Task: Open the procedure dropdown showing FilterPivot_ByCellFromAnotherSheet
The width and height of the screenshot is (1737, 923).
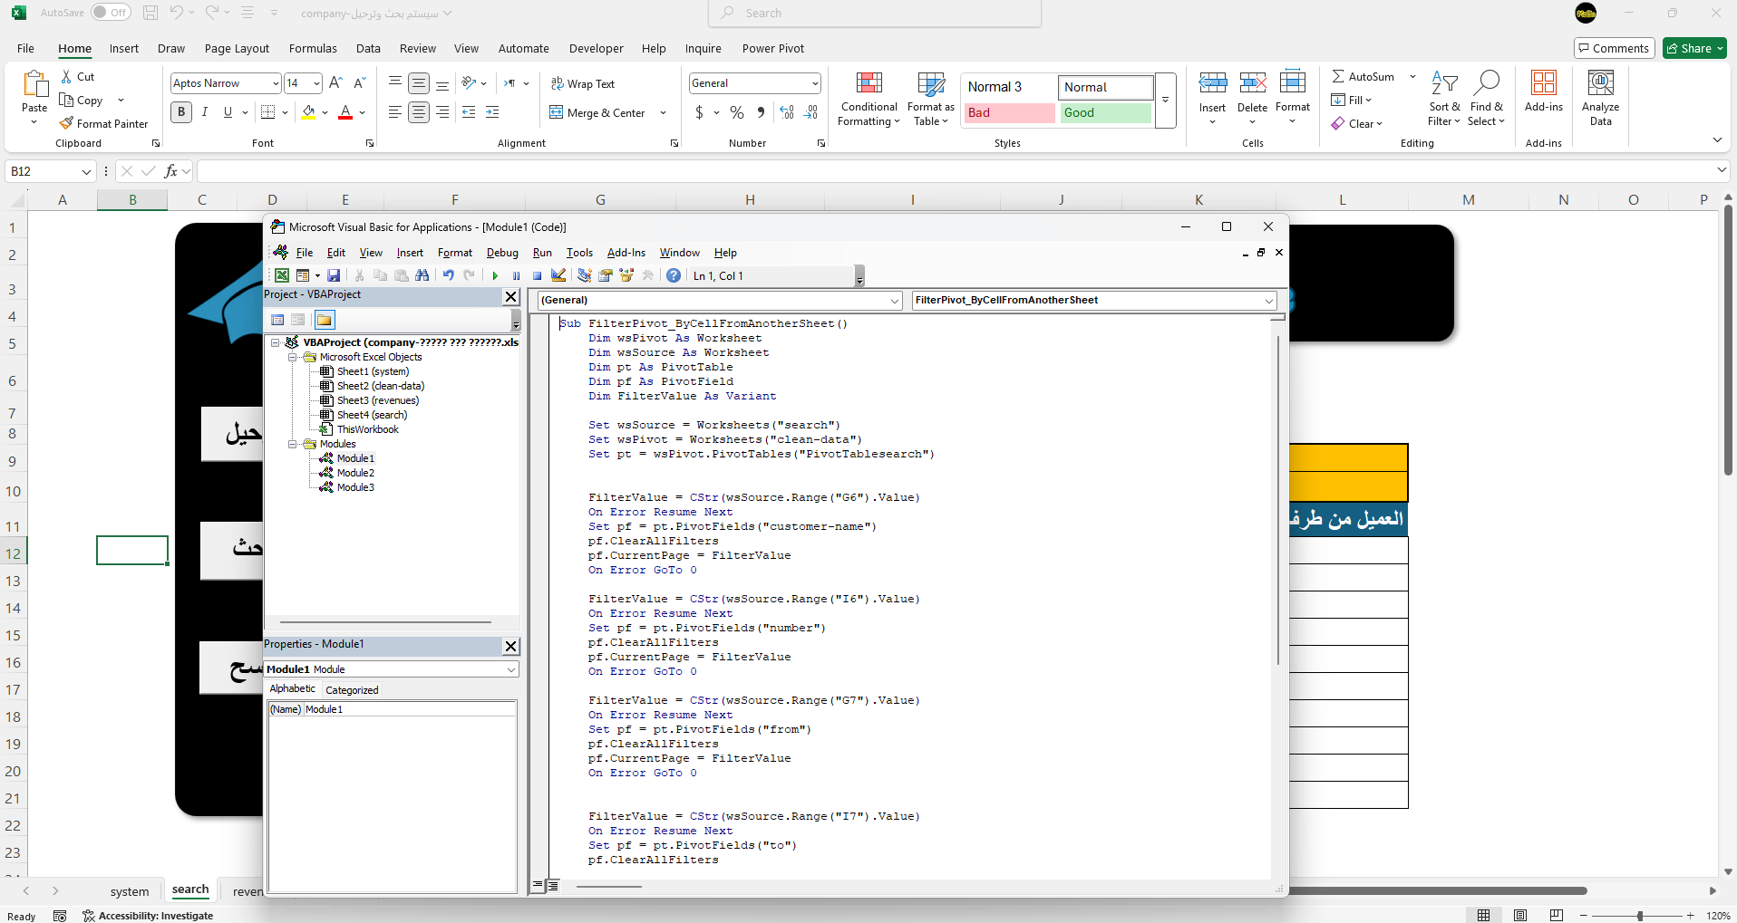Action: (x=1269, y=301)
